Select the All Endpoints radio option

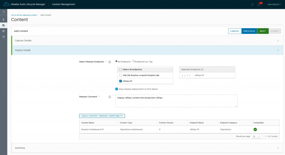(116, 61)
